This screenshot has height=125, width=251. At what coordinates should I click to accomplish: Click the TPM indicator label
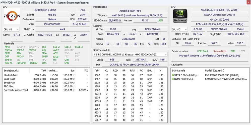point(233,51)
